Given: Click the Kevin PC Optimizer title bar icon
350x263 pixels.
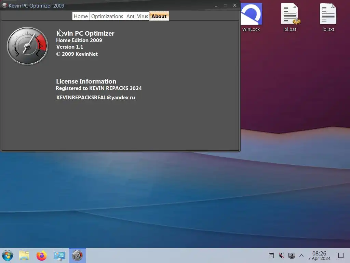Looking at the screenshot, I should (5, 5).
